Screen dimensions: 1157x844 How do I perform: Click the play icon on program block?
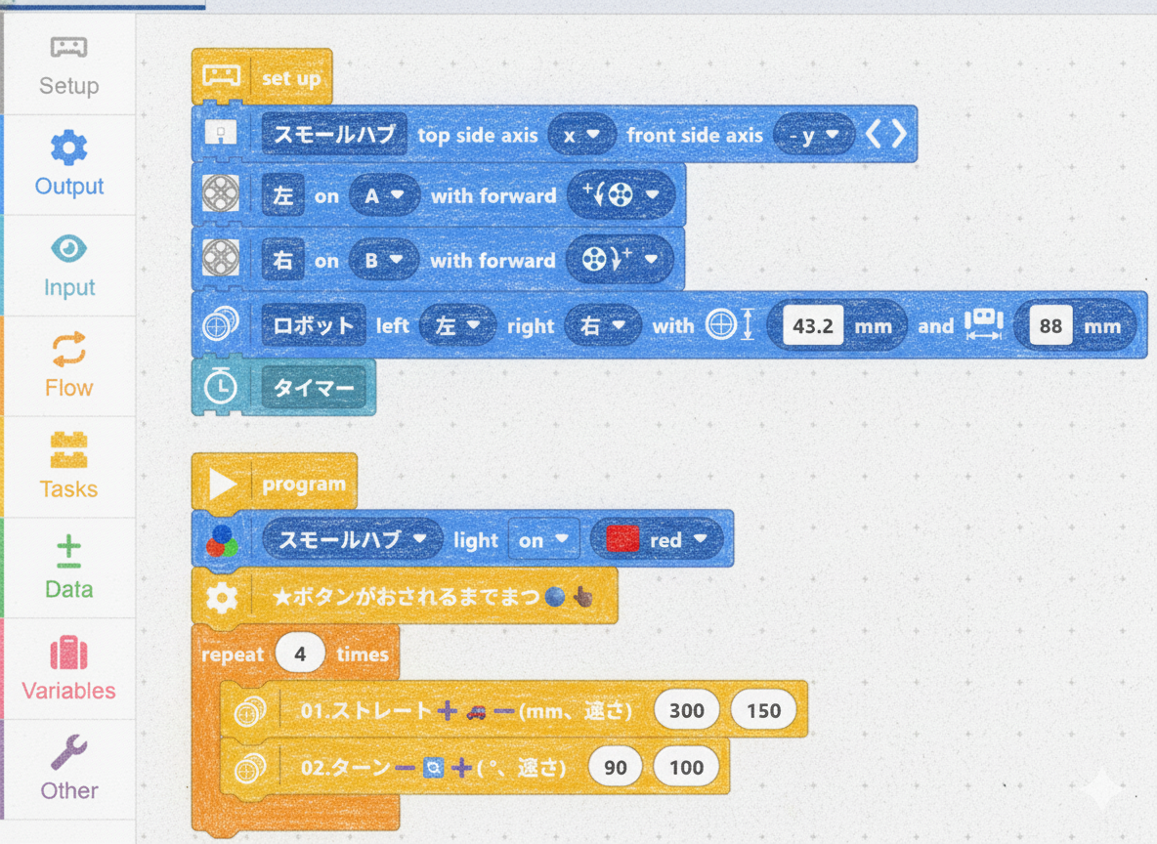(x=224, y=484)
